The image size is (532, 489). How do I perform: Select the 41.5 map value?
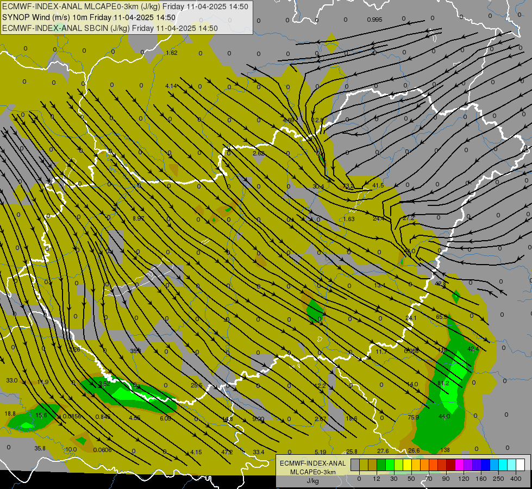point(378,185)
